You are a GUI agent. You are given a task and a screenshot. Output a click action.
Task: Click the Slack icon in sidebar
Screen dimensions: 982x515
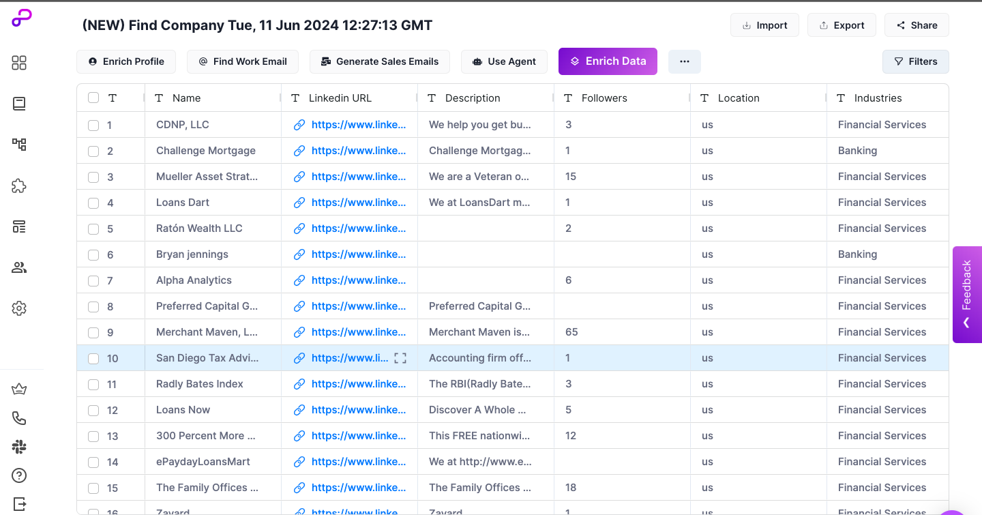(x=19, y=447)
